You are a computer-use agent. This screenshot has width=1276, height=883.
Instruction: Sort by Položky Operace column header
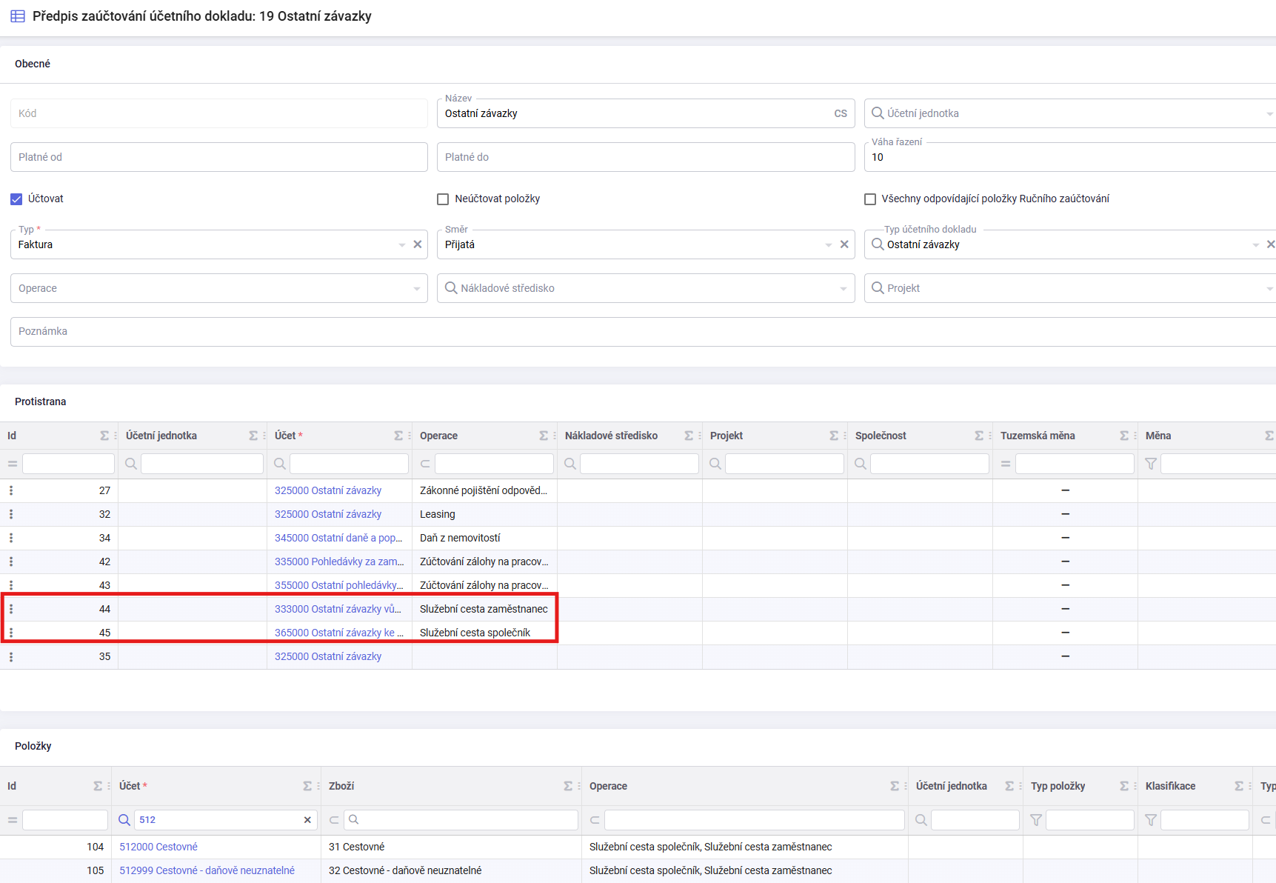(608, 786)
